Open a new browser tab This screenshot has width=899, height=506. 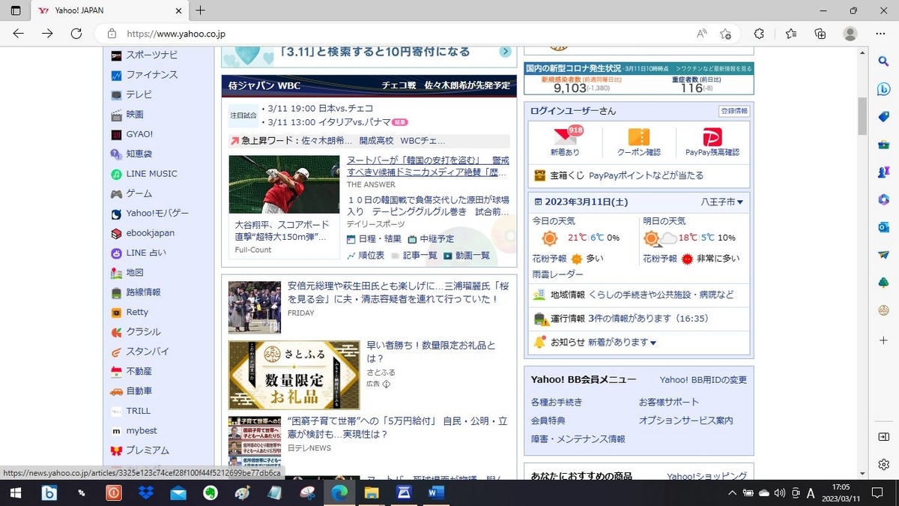[200, 10]
